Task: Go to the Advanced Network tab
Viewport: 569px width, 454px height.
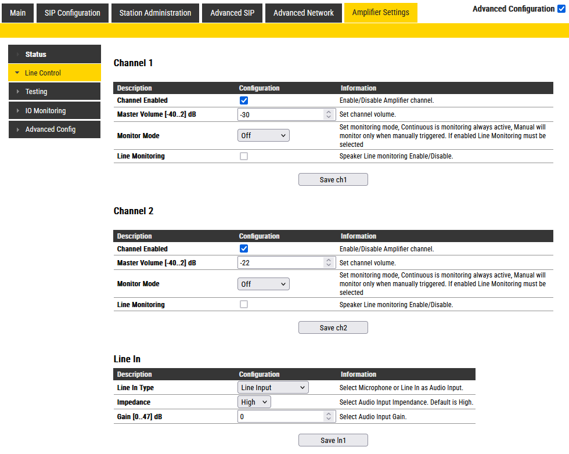Action: tap(304, 13)
